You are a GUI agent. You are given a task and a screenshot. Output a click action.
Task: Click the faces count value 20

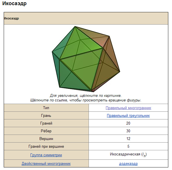(x=128, y=123)
